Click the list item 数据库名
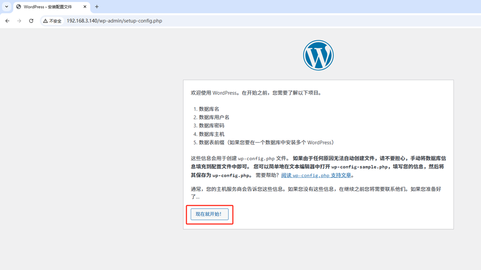 pyautogui.click(x=209, y=109)
